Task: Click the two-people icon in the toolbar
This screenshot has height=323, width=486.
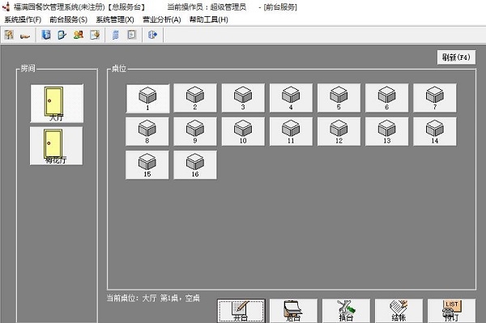Action: pyautogui.click(x=79, y=35)
